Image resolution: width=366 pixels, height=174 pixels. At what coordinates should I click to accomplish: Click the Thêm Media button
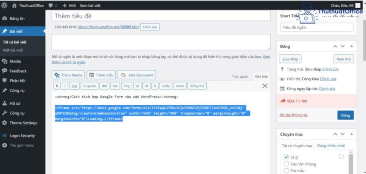(68, 75)
